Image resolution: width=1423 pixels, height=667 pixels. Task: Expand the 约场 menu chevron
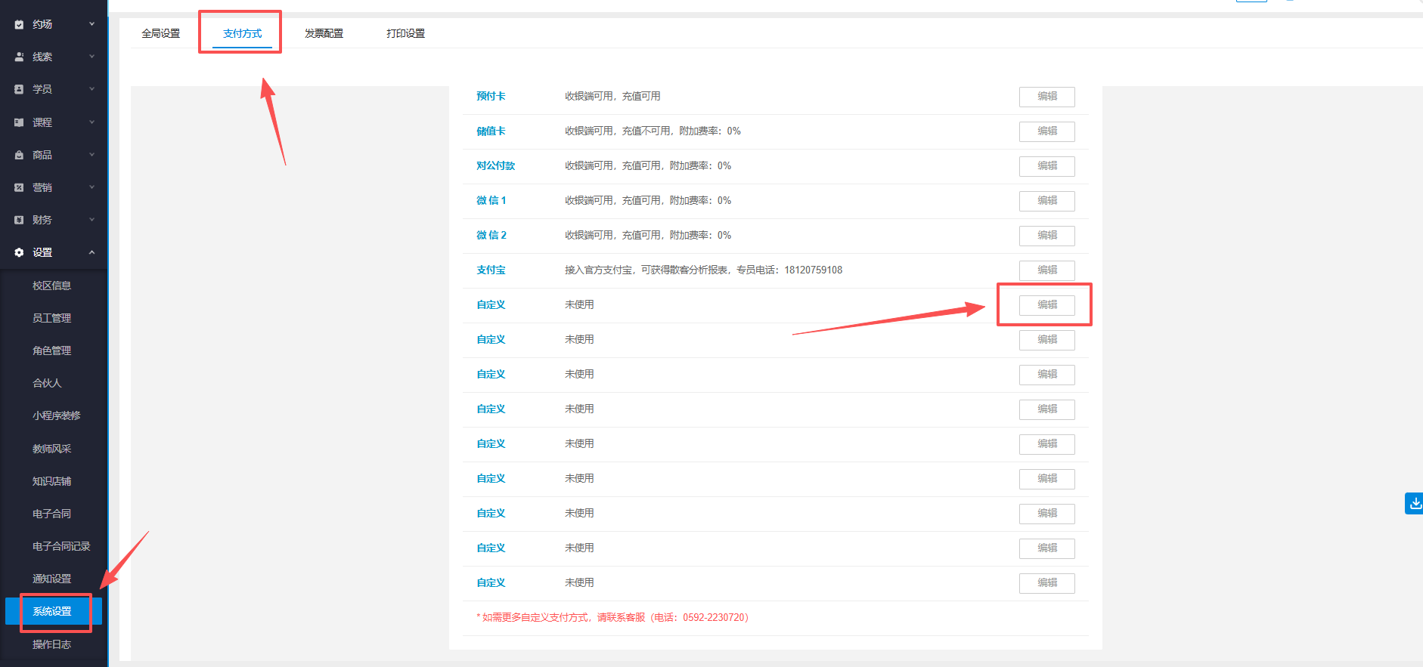pos(92,24)
